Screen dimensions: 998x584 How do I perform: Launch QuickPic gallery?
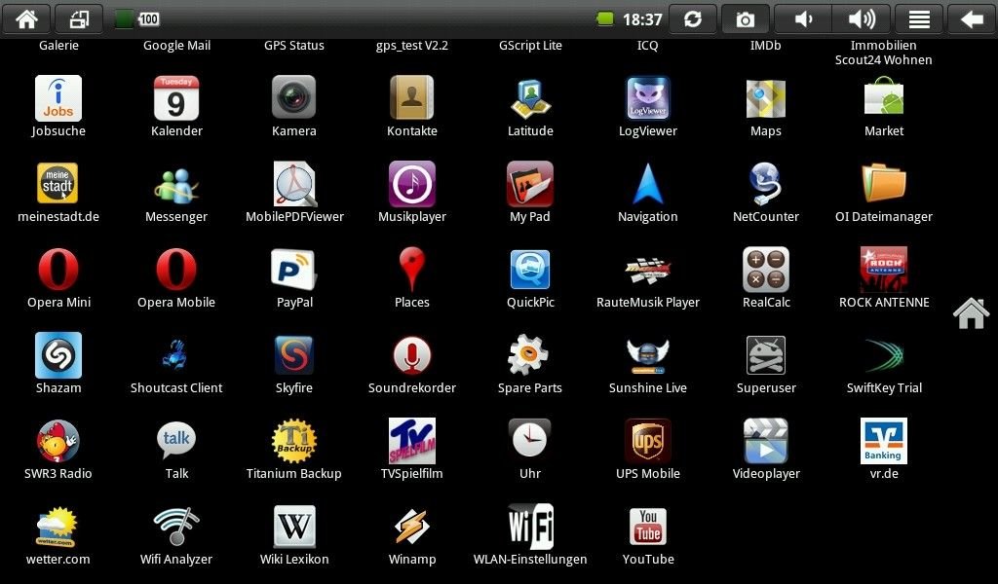tap(530, 277)
